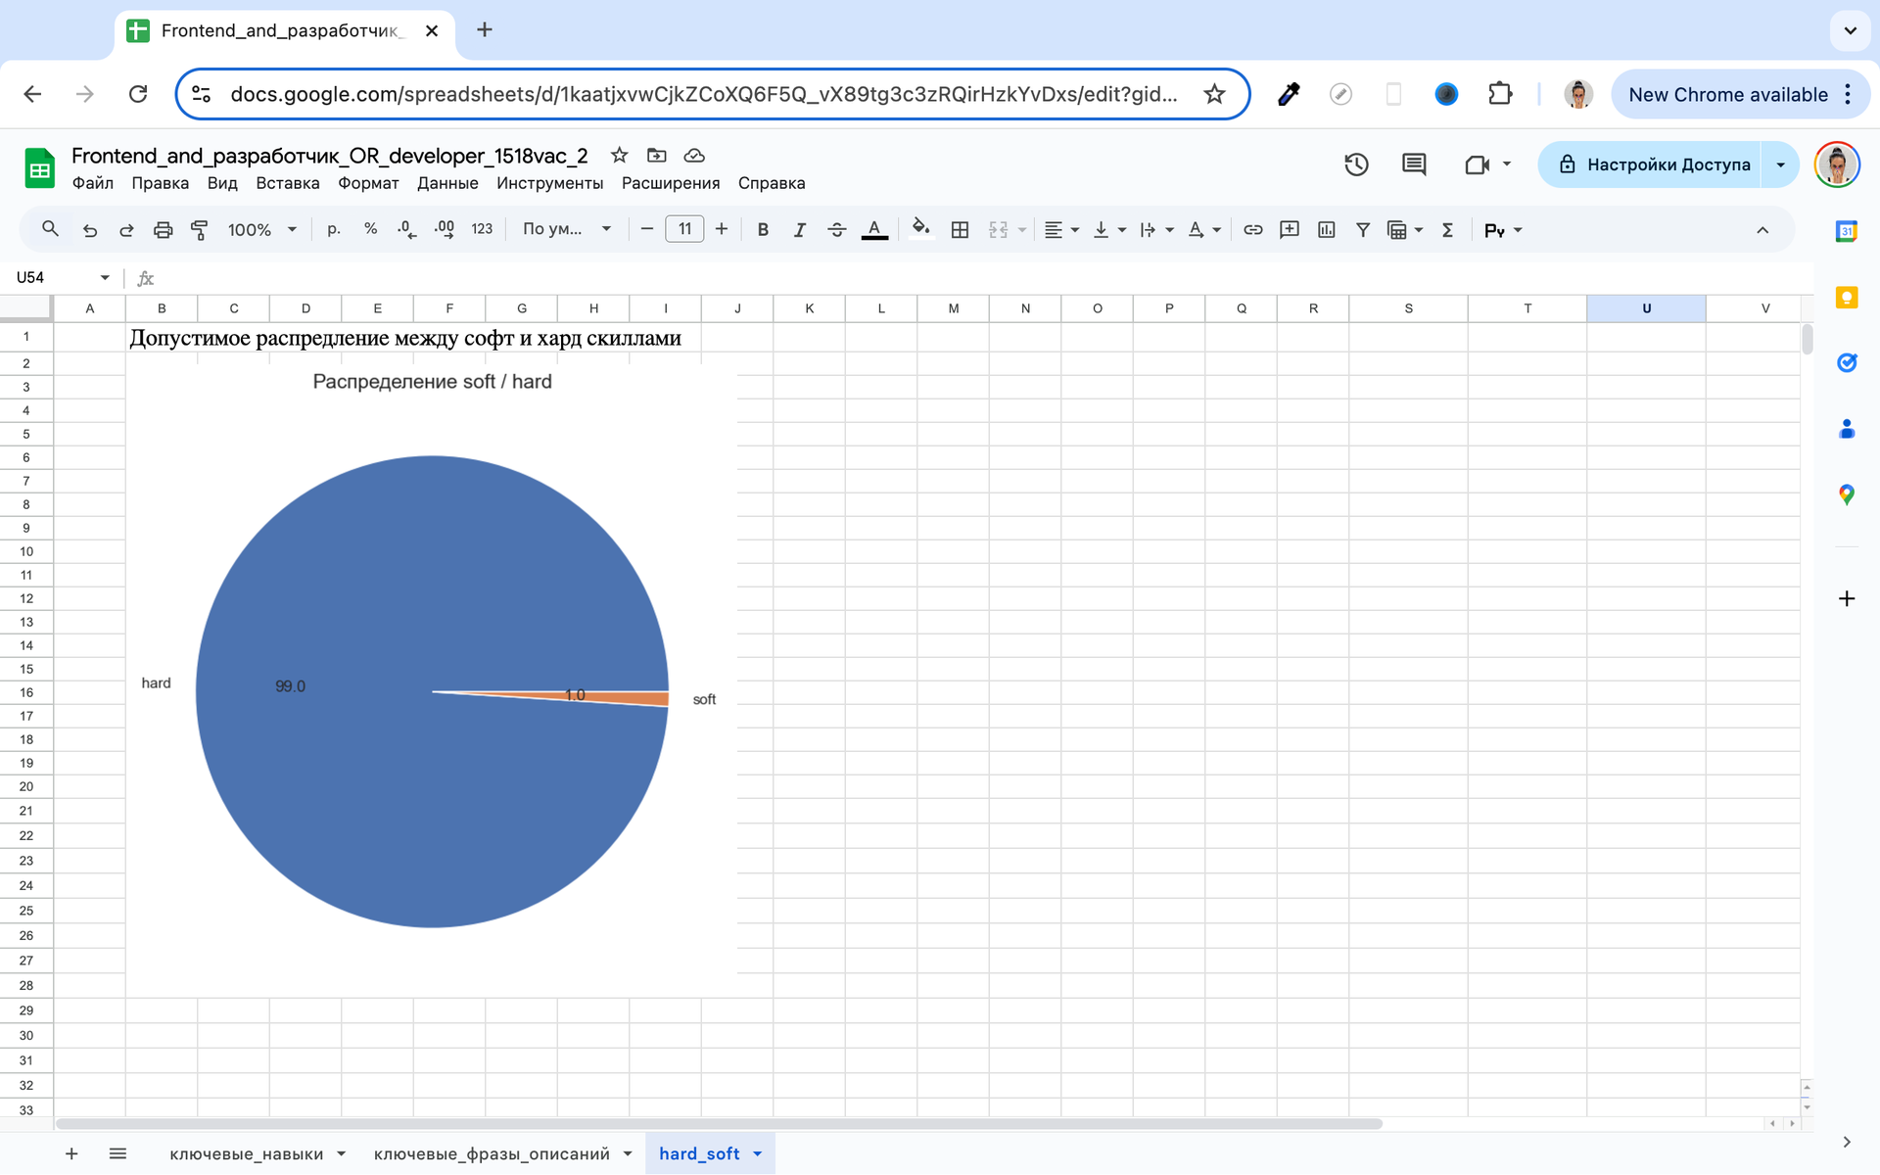Screen dimensions: 1880x1175
Task: Show all sheets list
Action: click(x=117, y=1153)
